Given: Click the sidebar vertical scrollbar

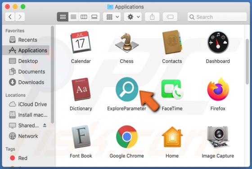Looking at the screenshot, I should point(52,75).
